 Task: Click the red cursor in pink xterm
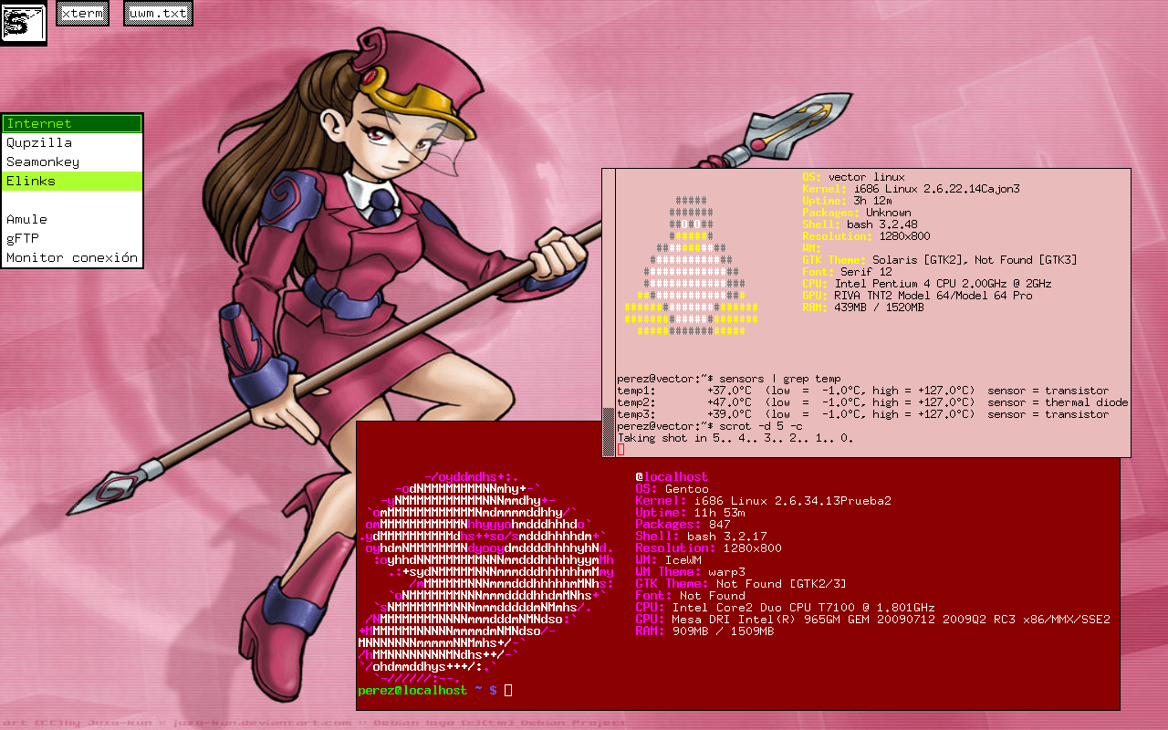[620, 450]
